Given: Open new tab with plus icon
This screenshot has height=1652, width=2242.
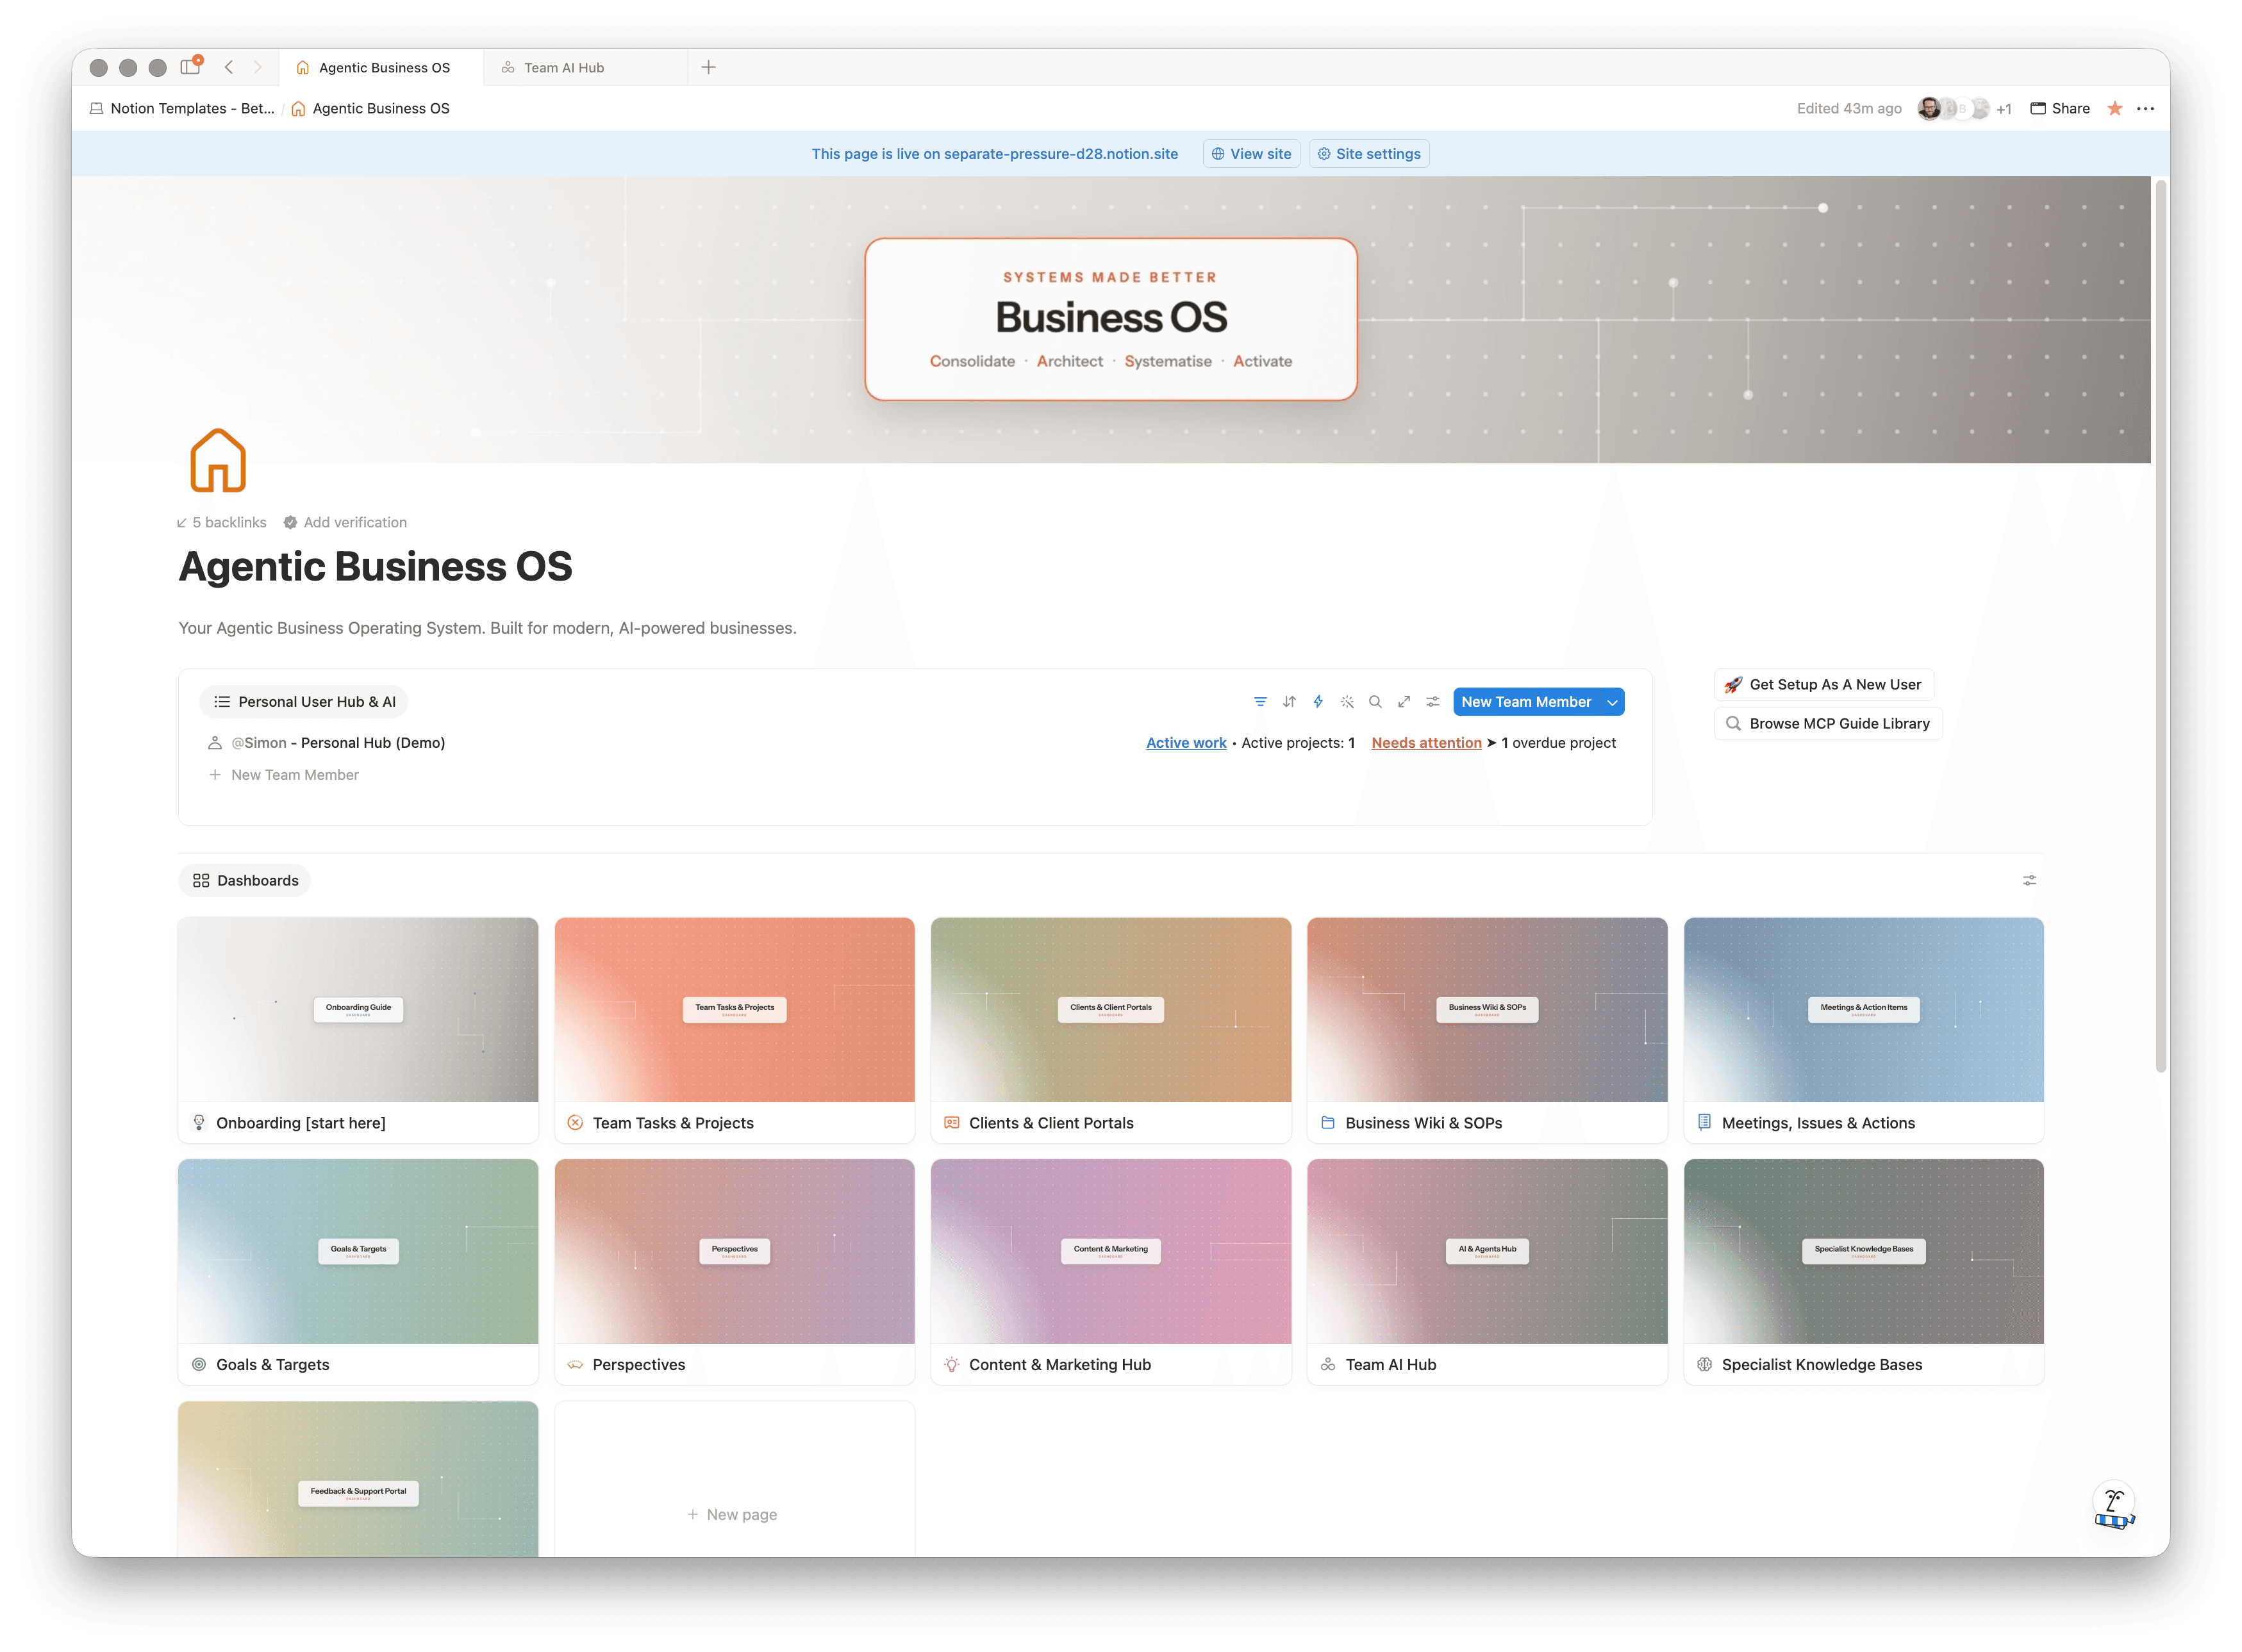Looking at the screenshot, I should point(708,67).
